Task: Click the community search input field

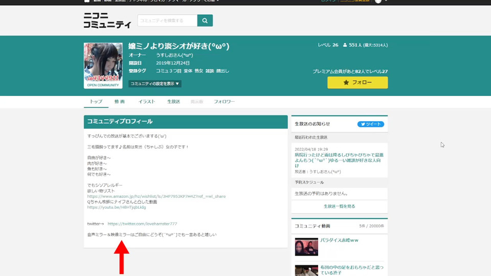Action: (167, 20)
